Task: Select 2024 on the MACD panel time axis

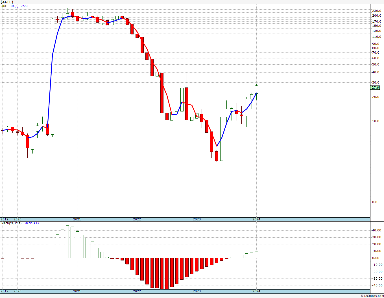Action: (256, 291)
